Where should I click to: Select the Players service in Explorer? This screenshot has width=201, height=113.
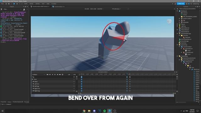(x=183, y=24)
